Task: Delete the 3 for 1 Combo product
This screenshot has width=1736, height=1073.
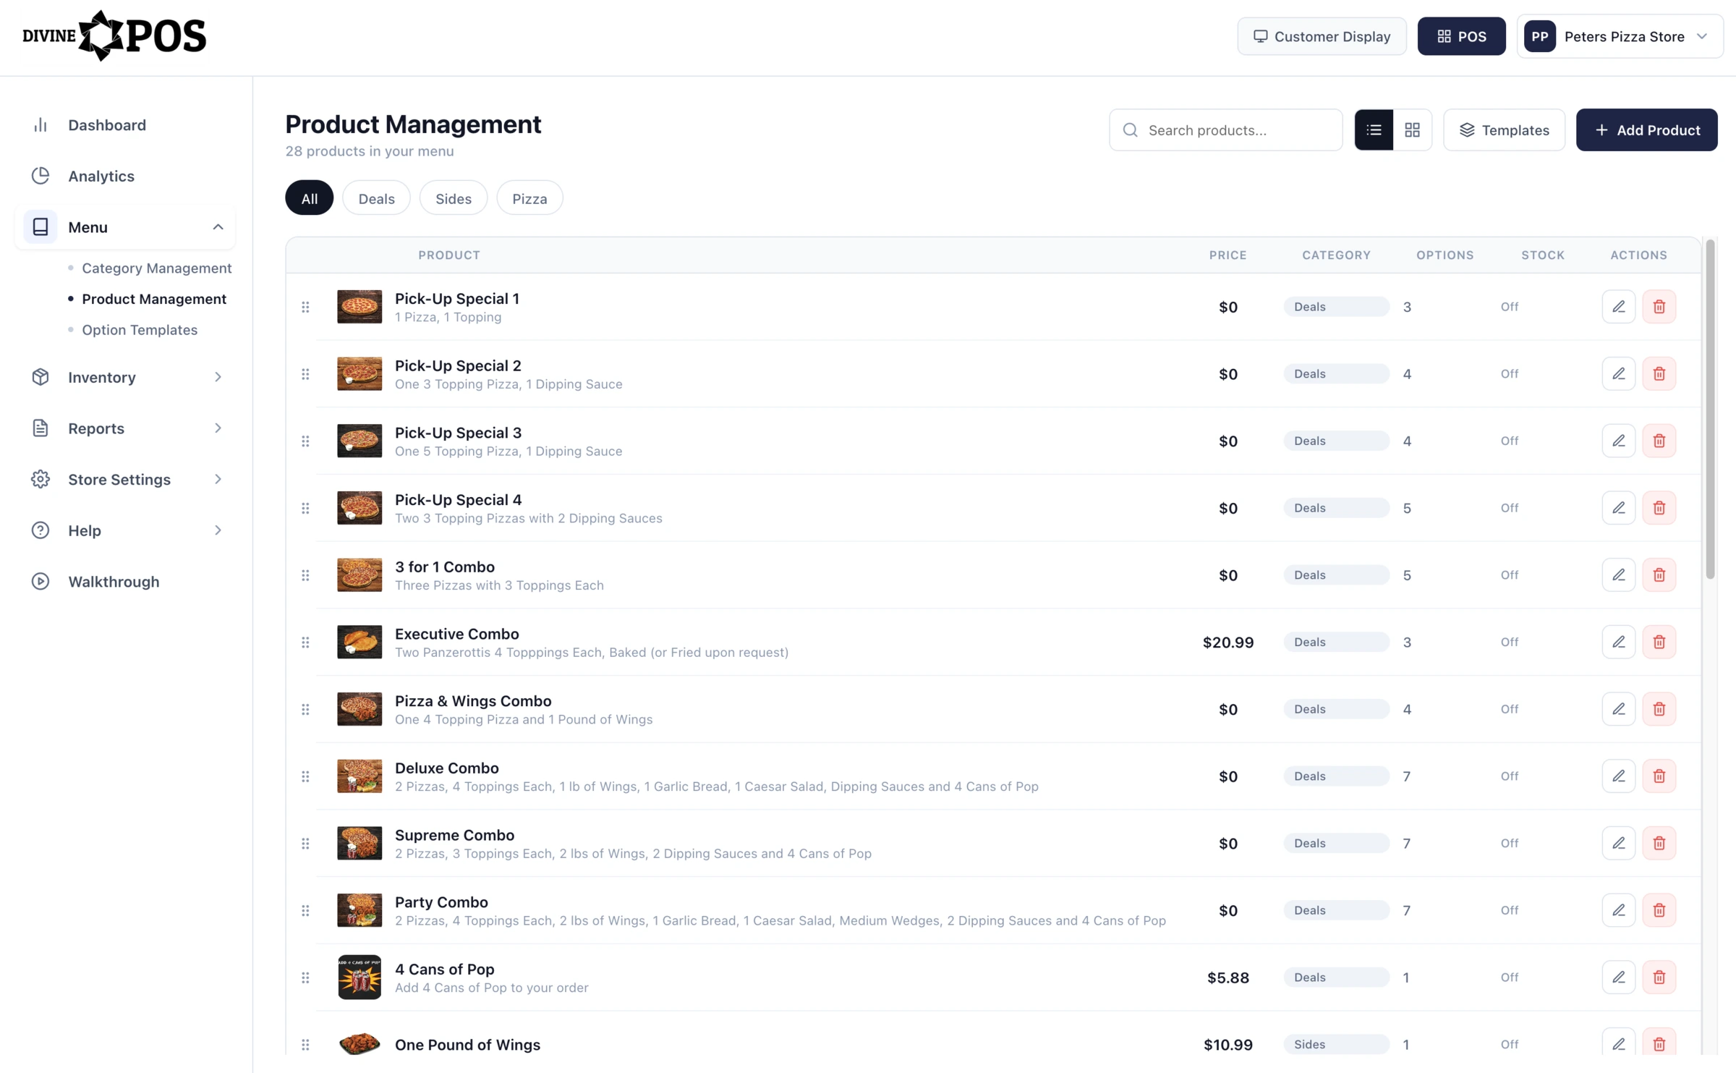Action: 1659,575
